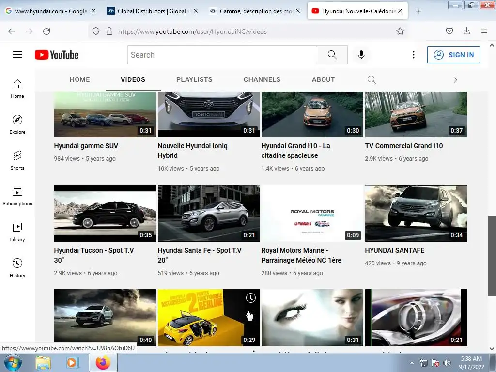Click the Firefox taskbar button

coord(103,363)
